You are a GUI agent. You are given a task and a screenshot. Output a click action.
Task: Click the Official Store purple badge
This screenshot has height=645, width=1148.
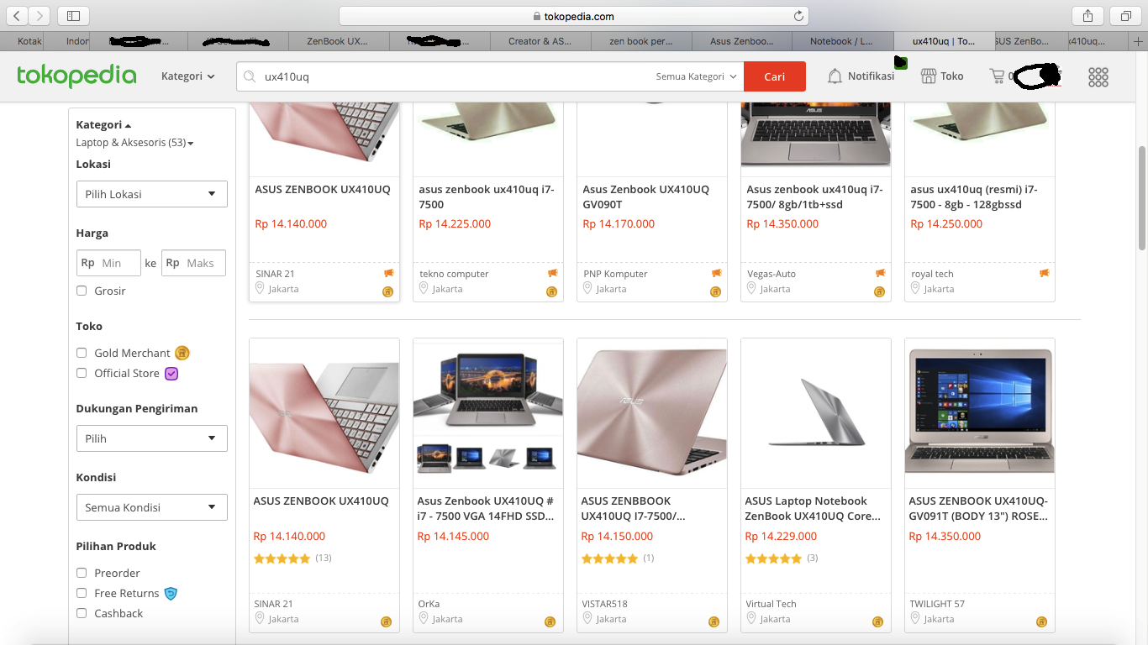click(x=171, y=373)
